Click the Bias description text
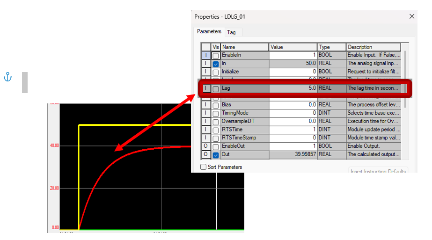 (373, 105)
